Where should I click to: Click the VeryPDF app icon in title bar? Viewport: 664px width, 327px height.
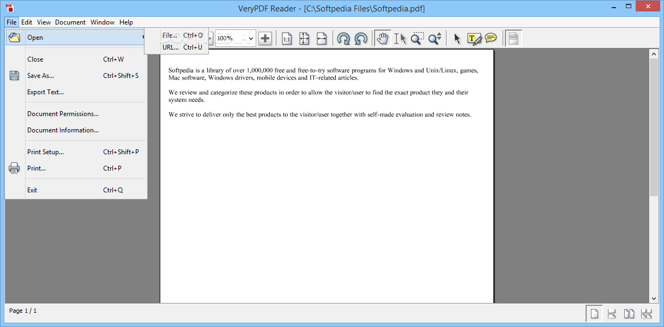point(9,8)
